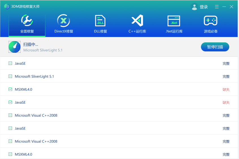Click the 登录 login link
The width and height of the screenshot is (239, 159).
point(204,7)
